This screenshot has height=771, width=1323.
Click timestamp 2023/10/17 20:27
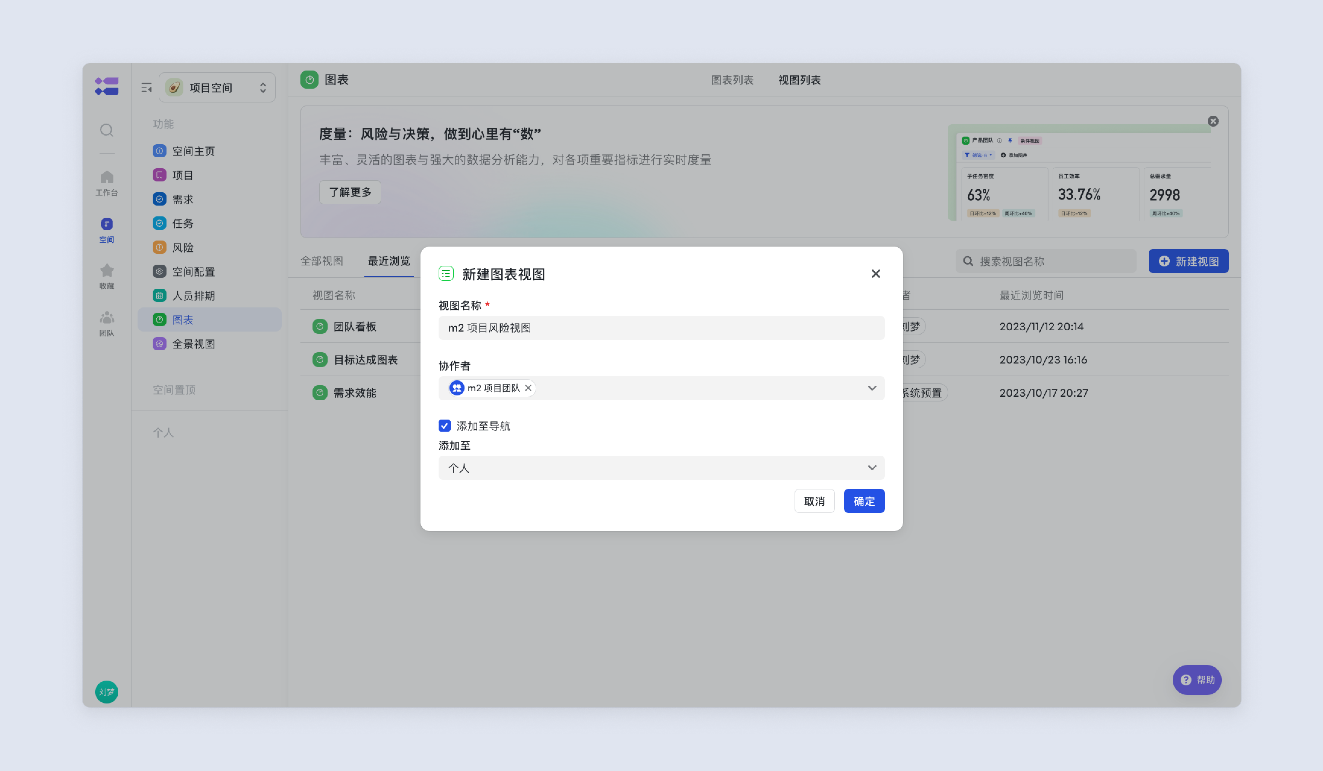point(1043,393)
